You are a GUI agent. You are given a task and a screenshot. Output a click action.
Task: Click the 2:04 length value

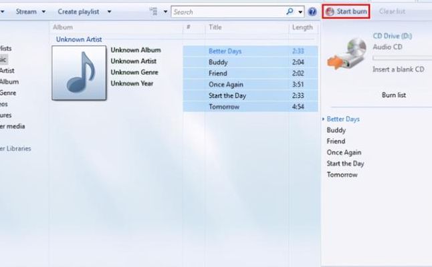tap(298, 62)
